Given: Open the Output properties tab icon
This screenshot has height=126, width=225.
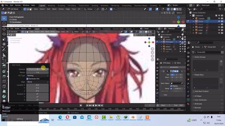Looking at the screenshot, I should 188,57.
